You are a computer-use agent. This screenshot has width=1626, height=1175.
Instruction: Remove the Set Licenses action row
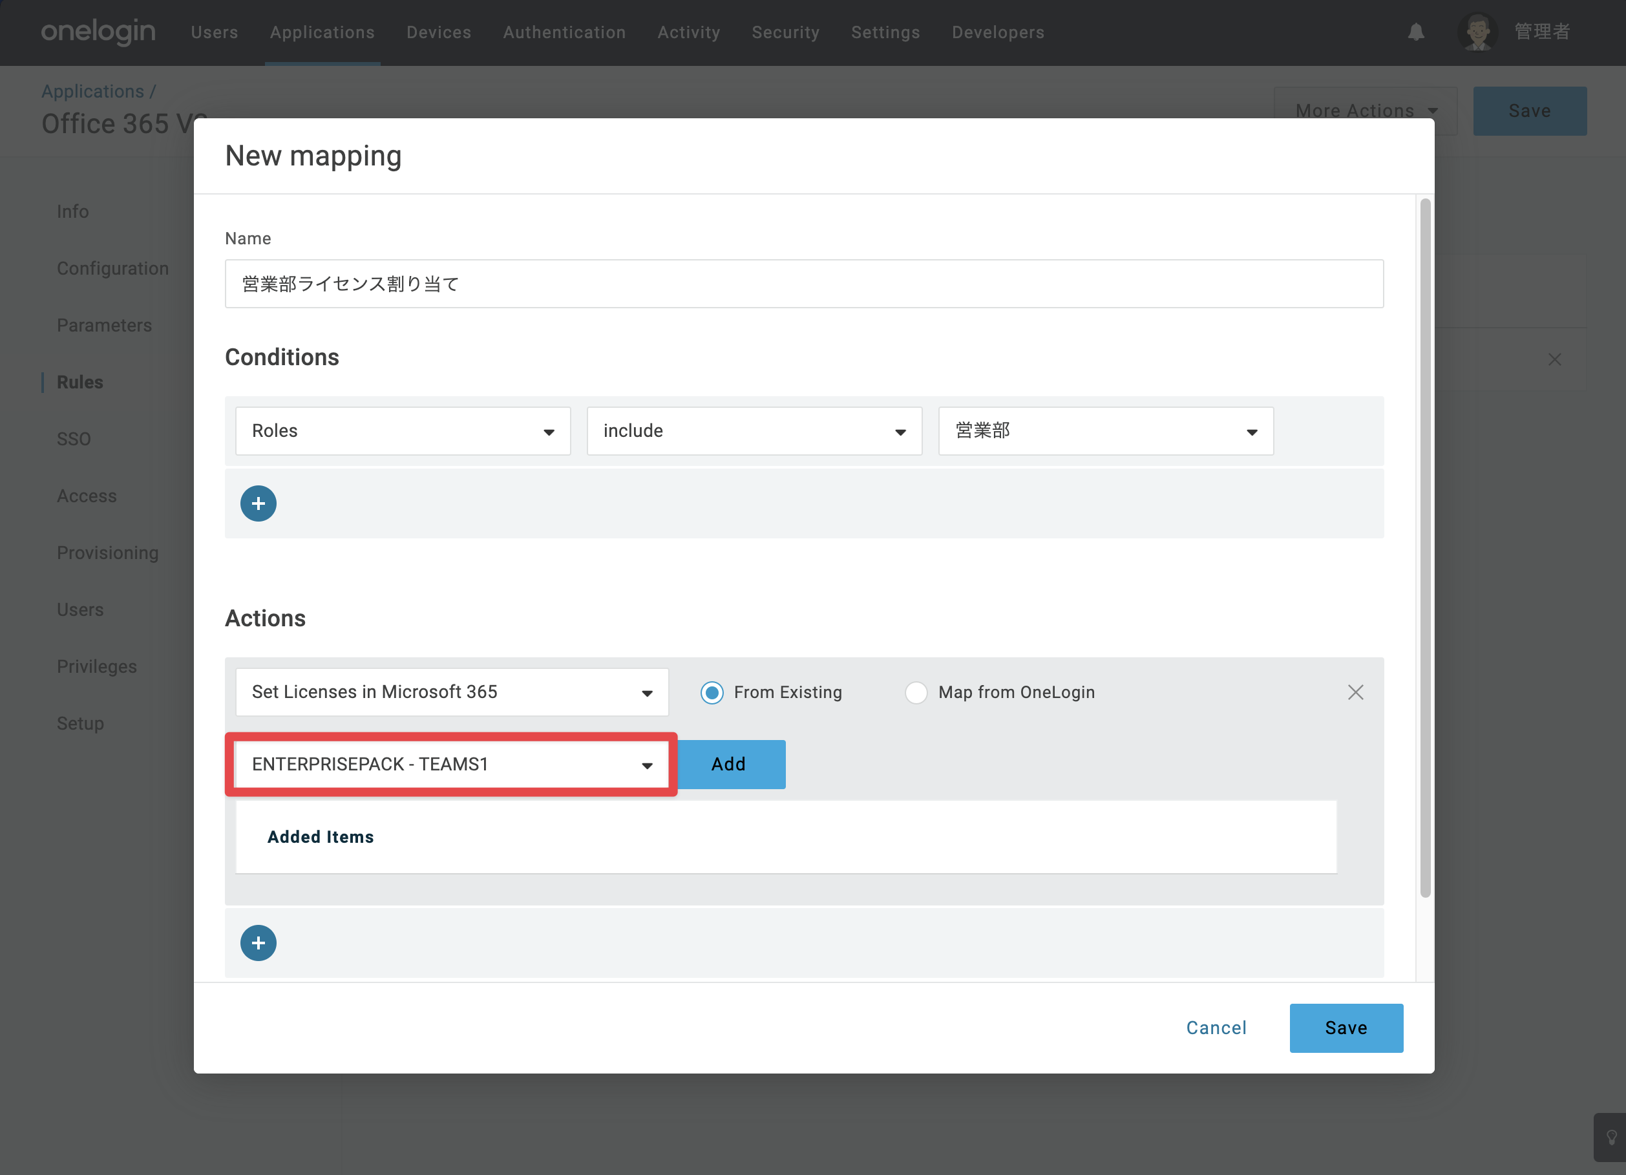1355,692
